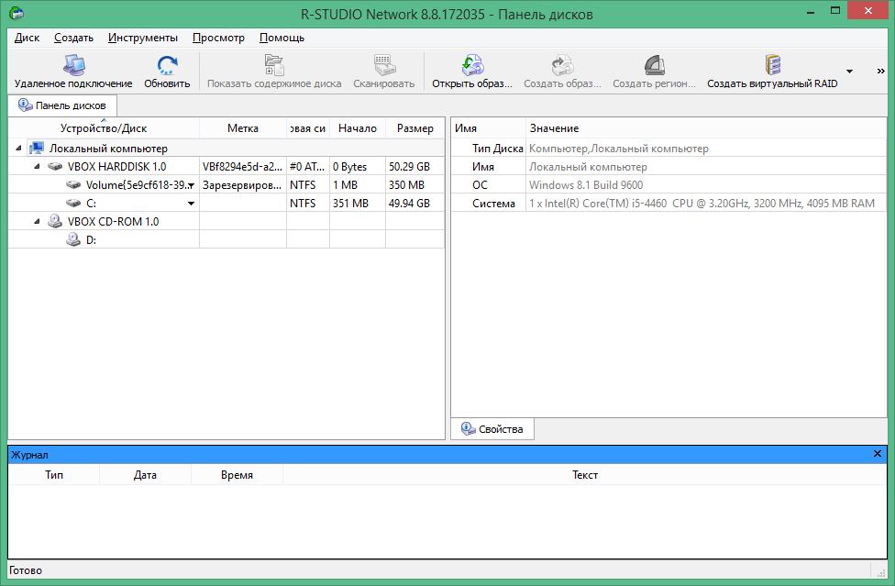895x586 pixels.
Task: Collapse the VBOX CD-ROM 1.0 node
Action: (x=37, y=221)
